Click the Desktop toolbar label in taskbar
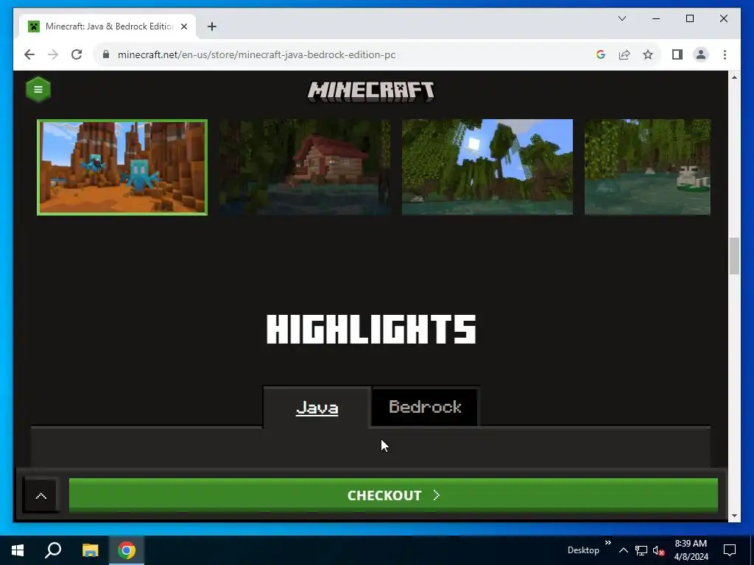The height and width of the screenshot is (565, 754). (x=583, y=550)
